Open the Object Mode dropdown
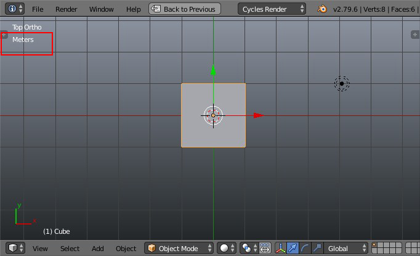Image resolution: width=420 pixels, height=256 pixels. (x=179, y=248)
